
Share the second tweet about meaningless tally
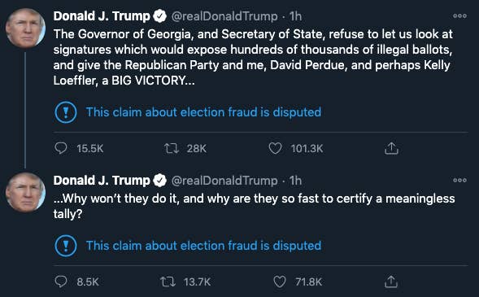(x=391, y=282)
